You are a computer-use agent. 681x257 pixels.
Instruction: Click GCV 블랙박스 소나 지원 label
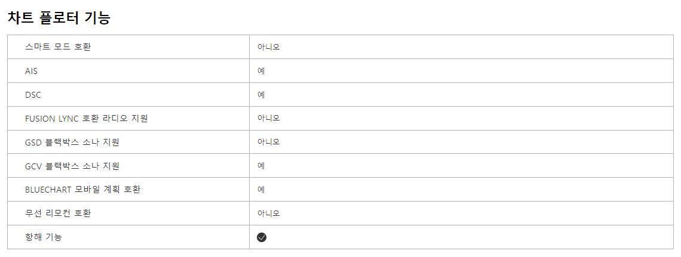tap(72, 166)
